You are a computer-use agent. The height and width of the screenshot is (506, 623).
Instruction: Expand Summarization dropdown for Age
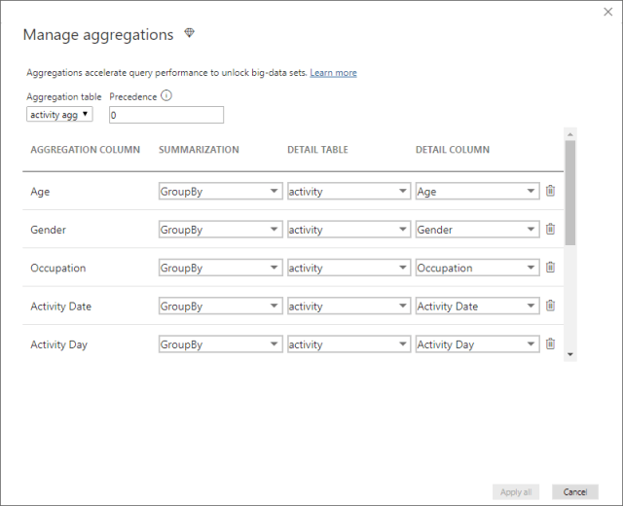[220, 192]
